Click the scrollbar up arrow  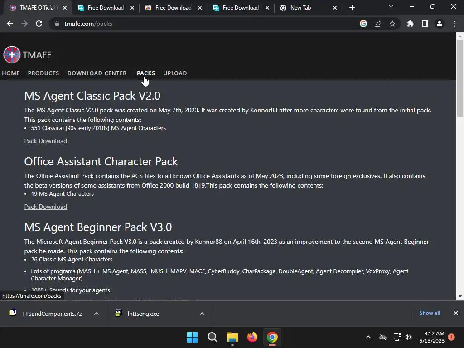(460, 36)
